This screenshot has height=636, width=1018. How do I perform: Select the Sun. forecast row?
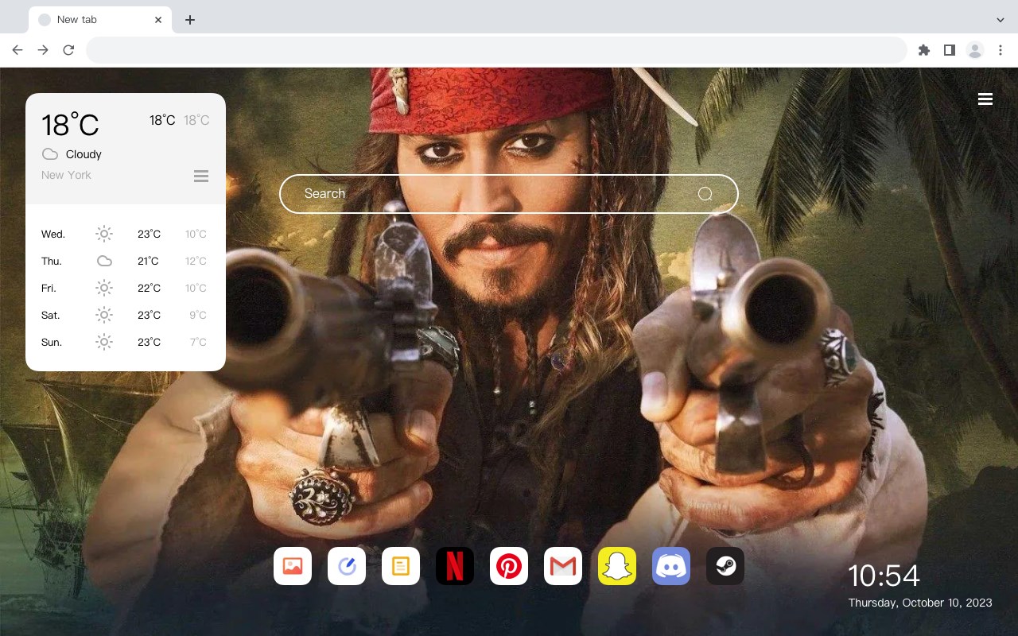[126, 342]
